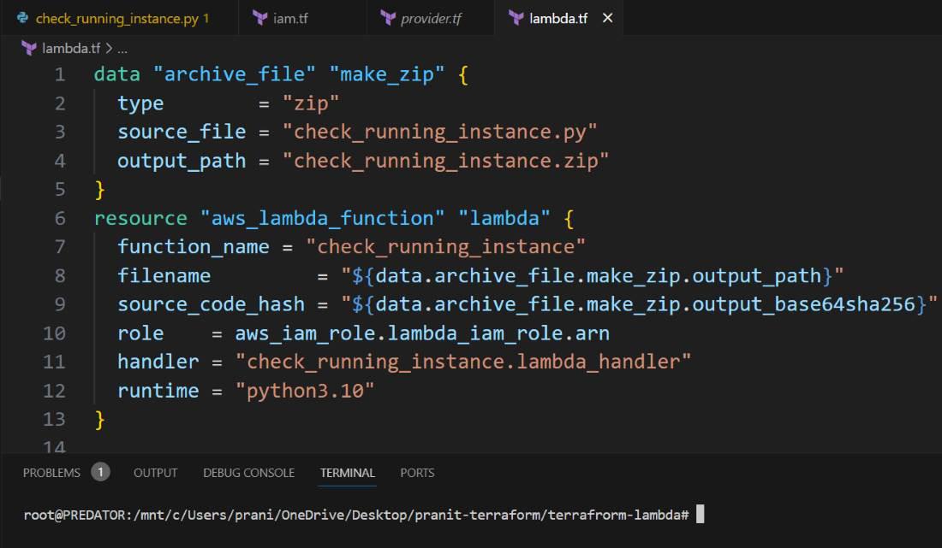Viewport: 942px width, 548px height.
Task: Click the type key on line 2
Action: [x=140, y=103]
